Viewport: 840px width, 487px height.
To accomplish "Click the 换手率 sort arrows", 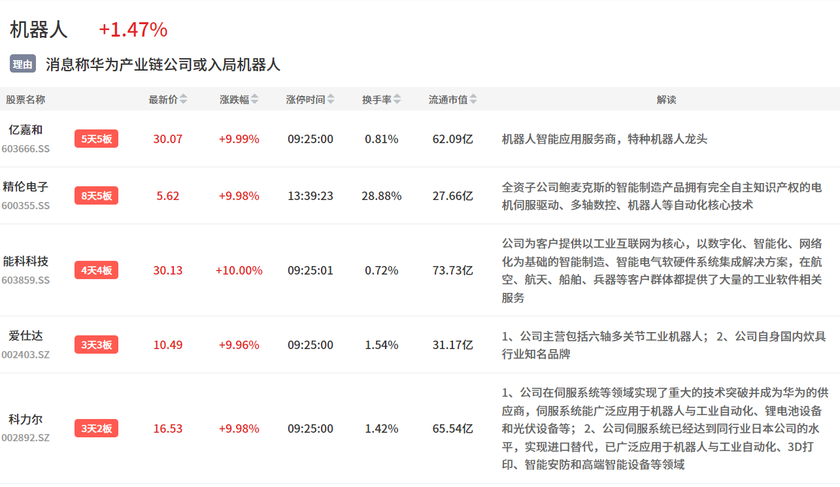I will 397,99.
